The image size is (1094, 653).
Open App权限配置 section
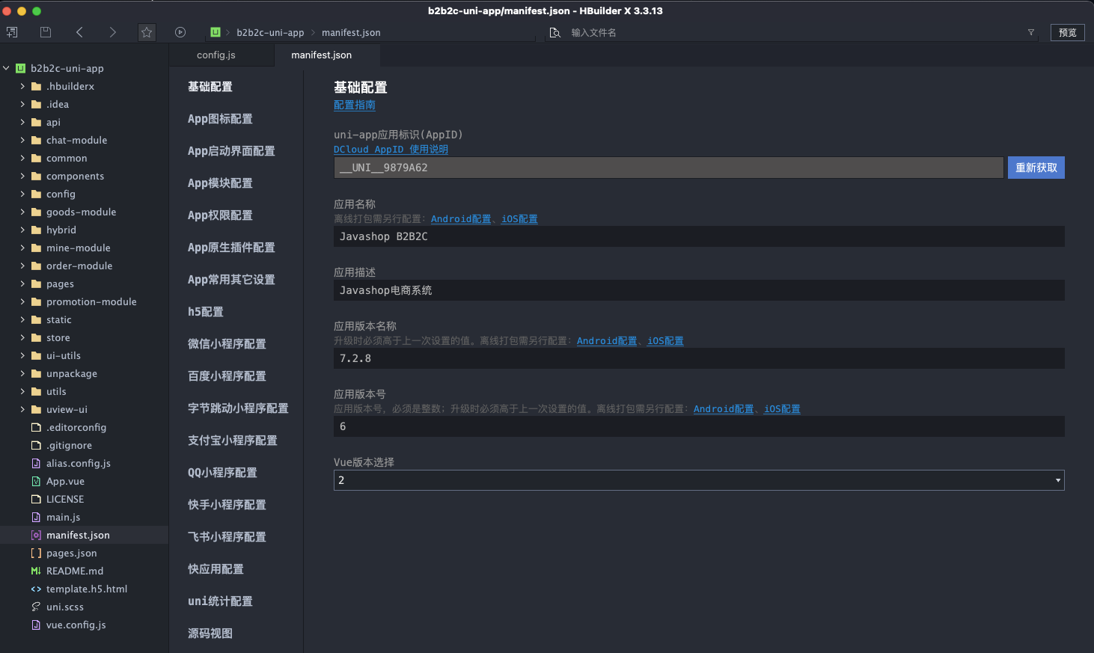point(220,215)
